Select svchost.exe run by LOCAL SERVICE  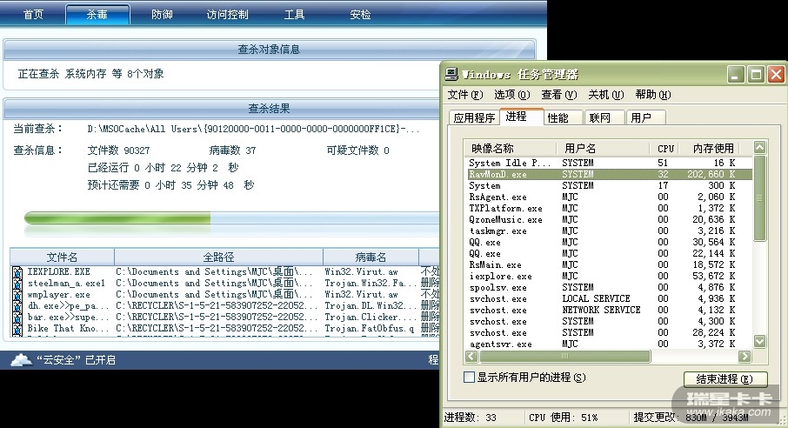[x=609, y=298]
